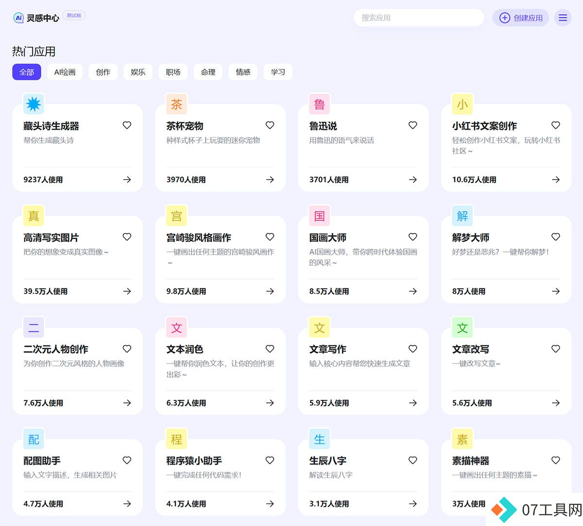Switch to the 职场 tab
This screenshot has height=526, width=583.
click(x=173, y=72)
